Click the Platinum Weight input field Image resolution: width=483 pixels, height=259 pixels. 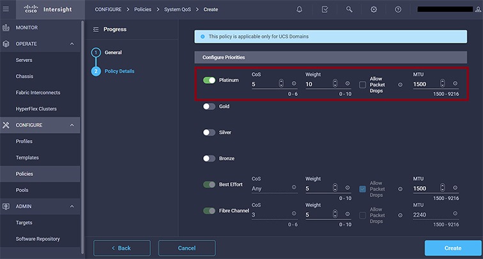pos(318,84)
